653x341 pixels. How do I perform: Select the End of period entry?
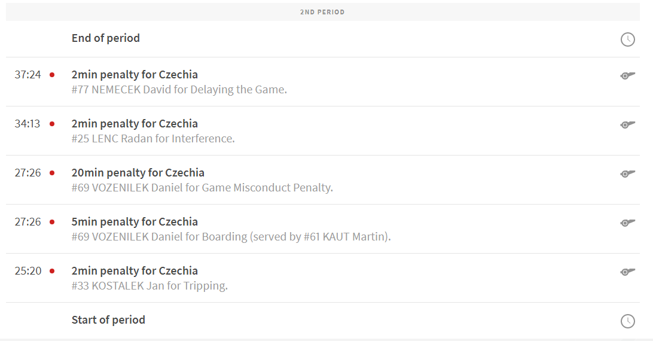(x=106, y=38)
